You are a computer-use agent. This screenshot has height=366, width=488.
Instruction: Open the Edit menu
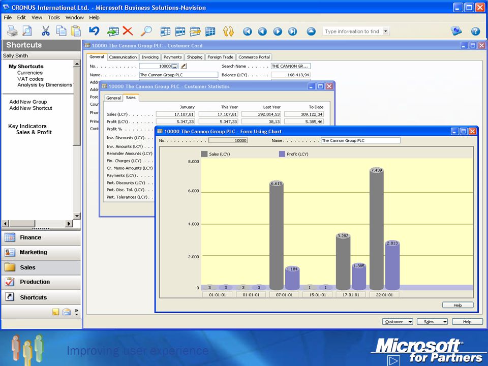21,17
